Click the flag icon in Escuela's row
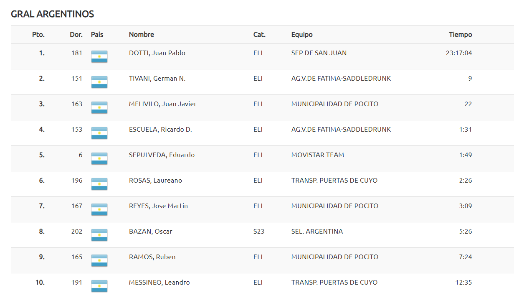Screen dimensions: 514x298 tap(99, 133)
